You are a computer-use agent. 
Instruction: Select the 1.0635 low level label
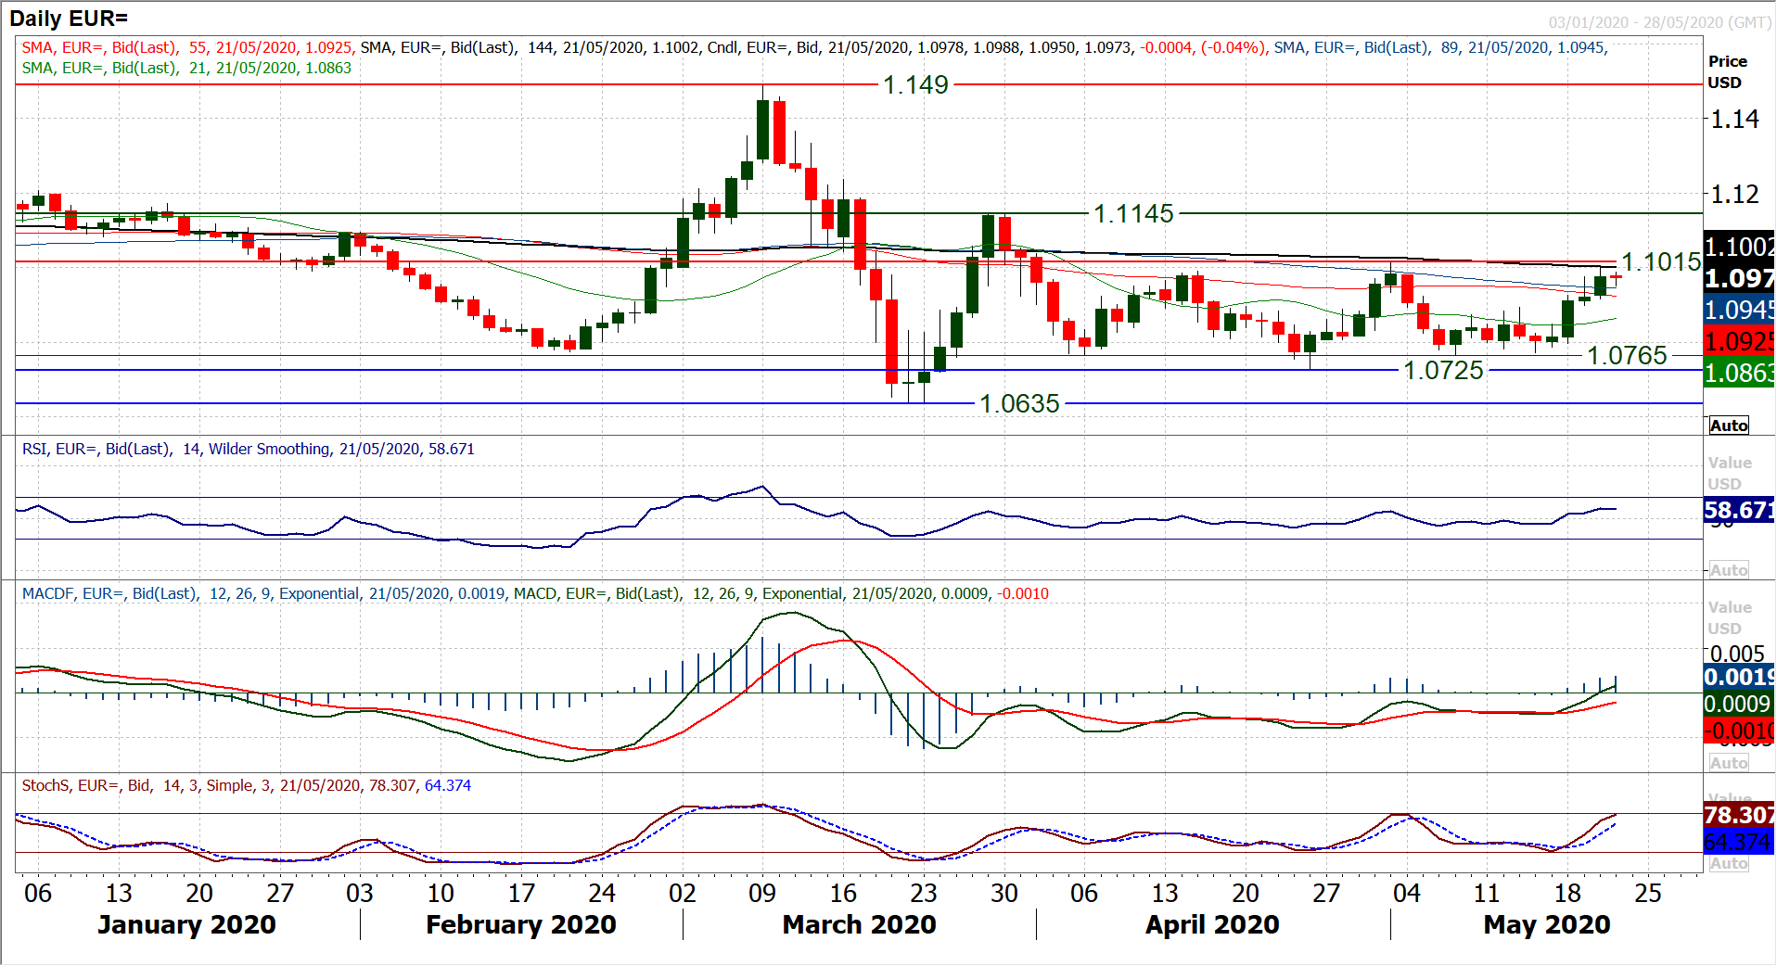coord(1019,404)
